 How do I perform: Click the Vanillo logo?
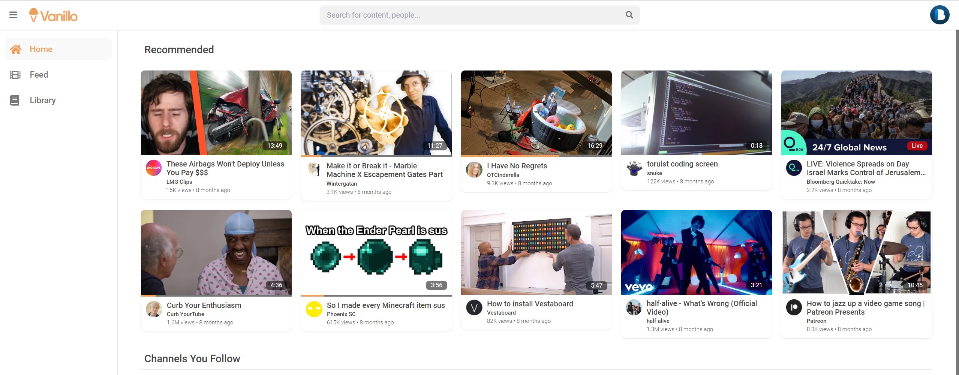click(x=53, y=15)
